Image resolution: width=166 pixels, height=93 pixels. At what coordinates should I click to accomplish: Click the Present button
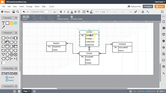tap(148, 6)
